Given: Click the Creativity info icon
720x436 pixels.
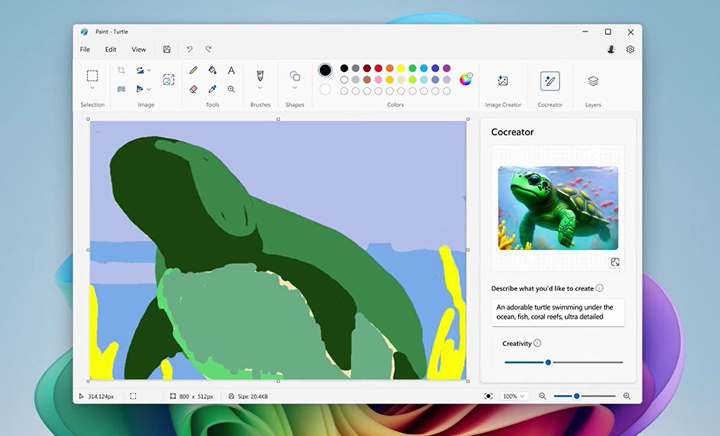Looking at the screenshot, I should click(x=537, y=343).
